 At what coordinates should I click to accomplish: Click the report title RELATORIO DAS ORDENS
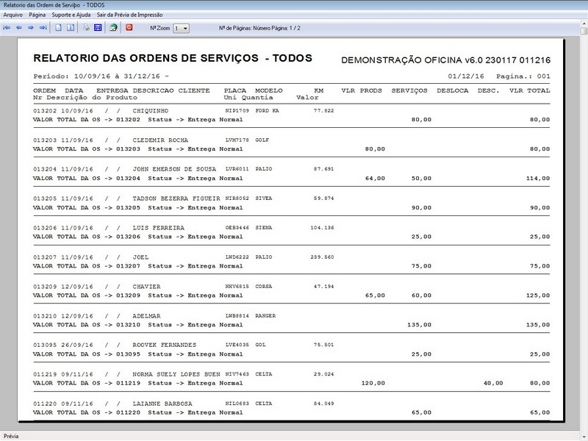[x=173, y=58]
